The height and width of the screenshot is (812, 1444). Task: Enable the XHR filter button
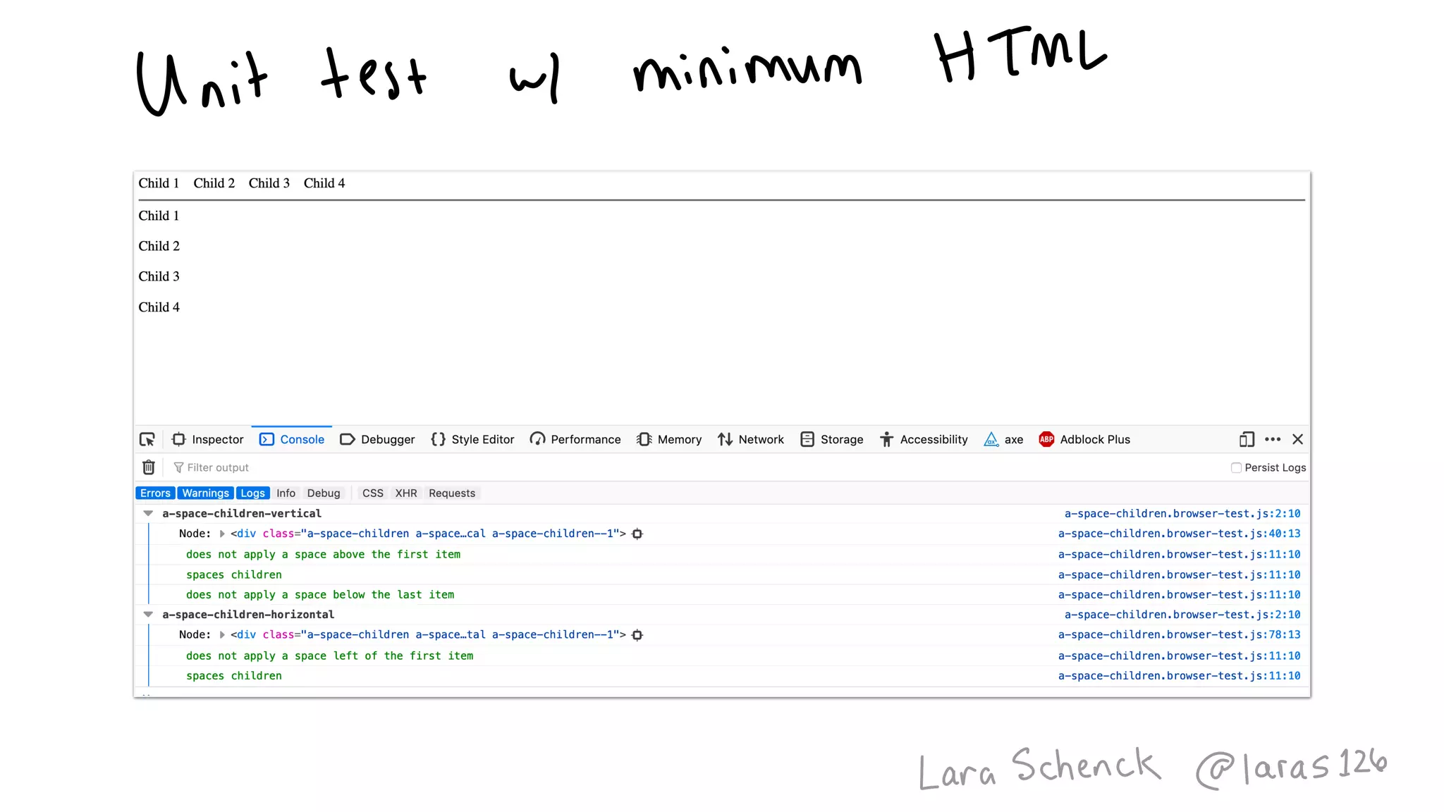(x=405, y=493)
